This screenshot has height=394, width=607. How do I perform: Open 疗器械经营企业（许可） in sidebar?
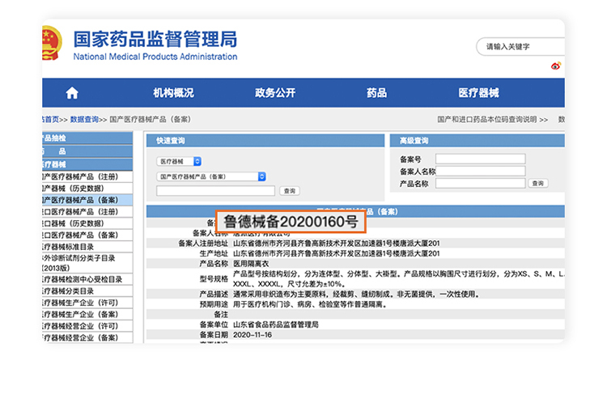(87, 326)
